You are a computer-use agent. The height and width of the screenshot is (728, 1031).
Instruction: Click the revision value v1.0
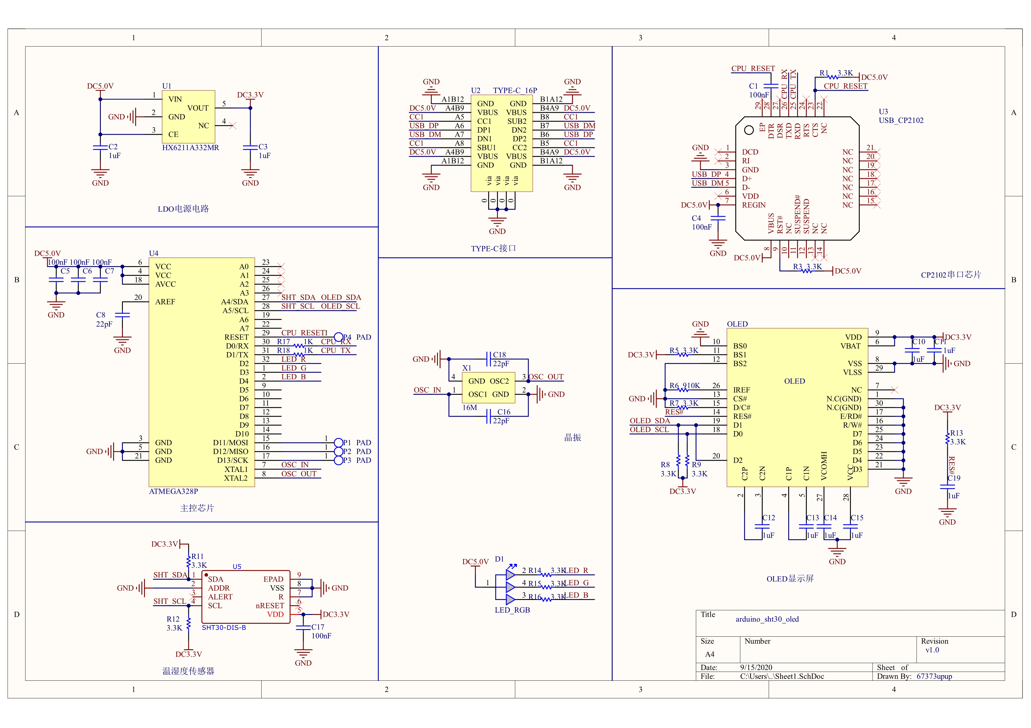pyautogui.click(x=932, y=650)
